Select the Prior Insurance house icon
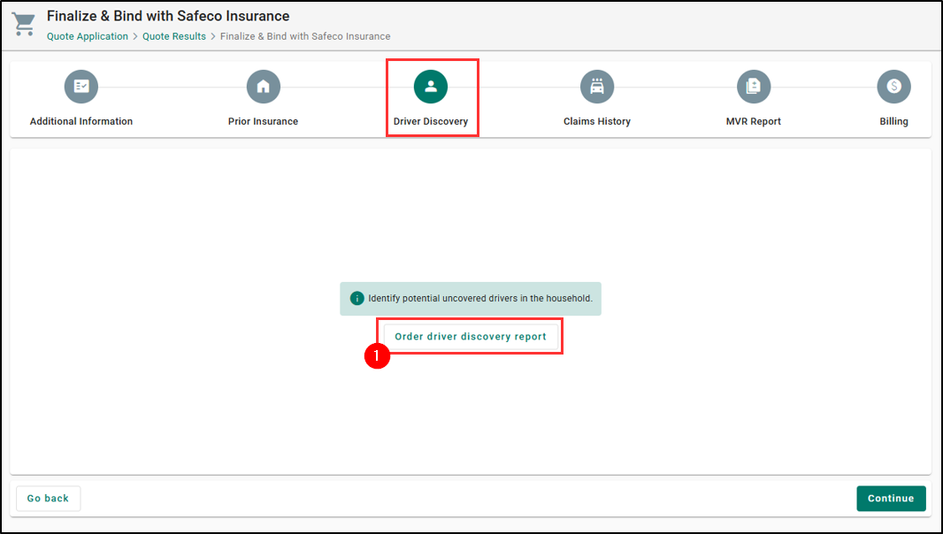 [264, 87]
